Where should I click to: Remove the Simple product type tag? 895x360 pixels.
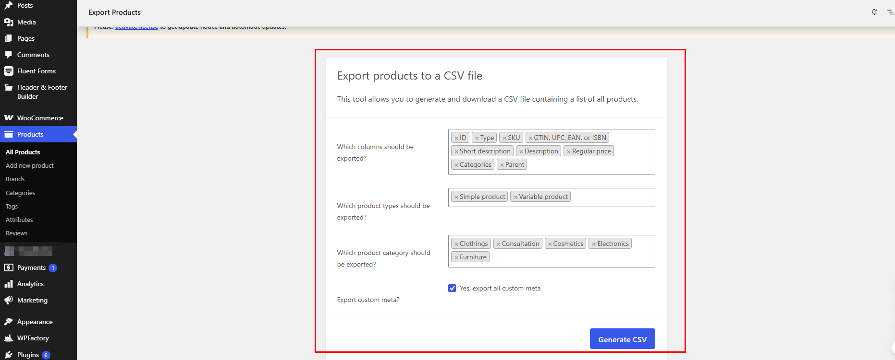456,197
